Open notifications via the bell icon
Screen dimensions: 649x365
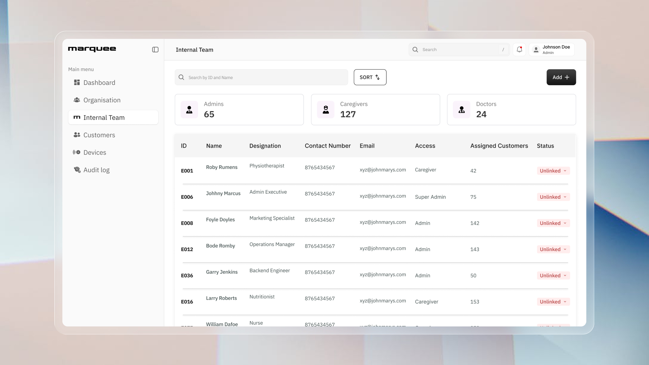(x=519, y=50)
